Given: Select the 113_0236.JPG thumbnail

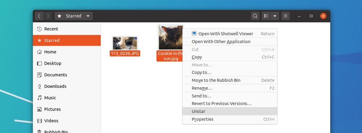Looking at the screenshot, I should [125, 43].
